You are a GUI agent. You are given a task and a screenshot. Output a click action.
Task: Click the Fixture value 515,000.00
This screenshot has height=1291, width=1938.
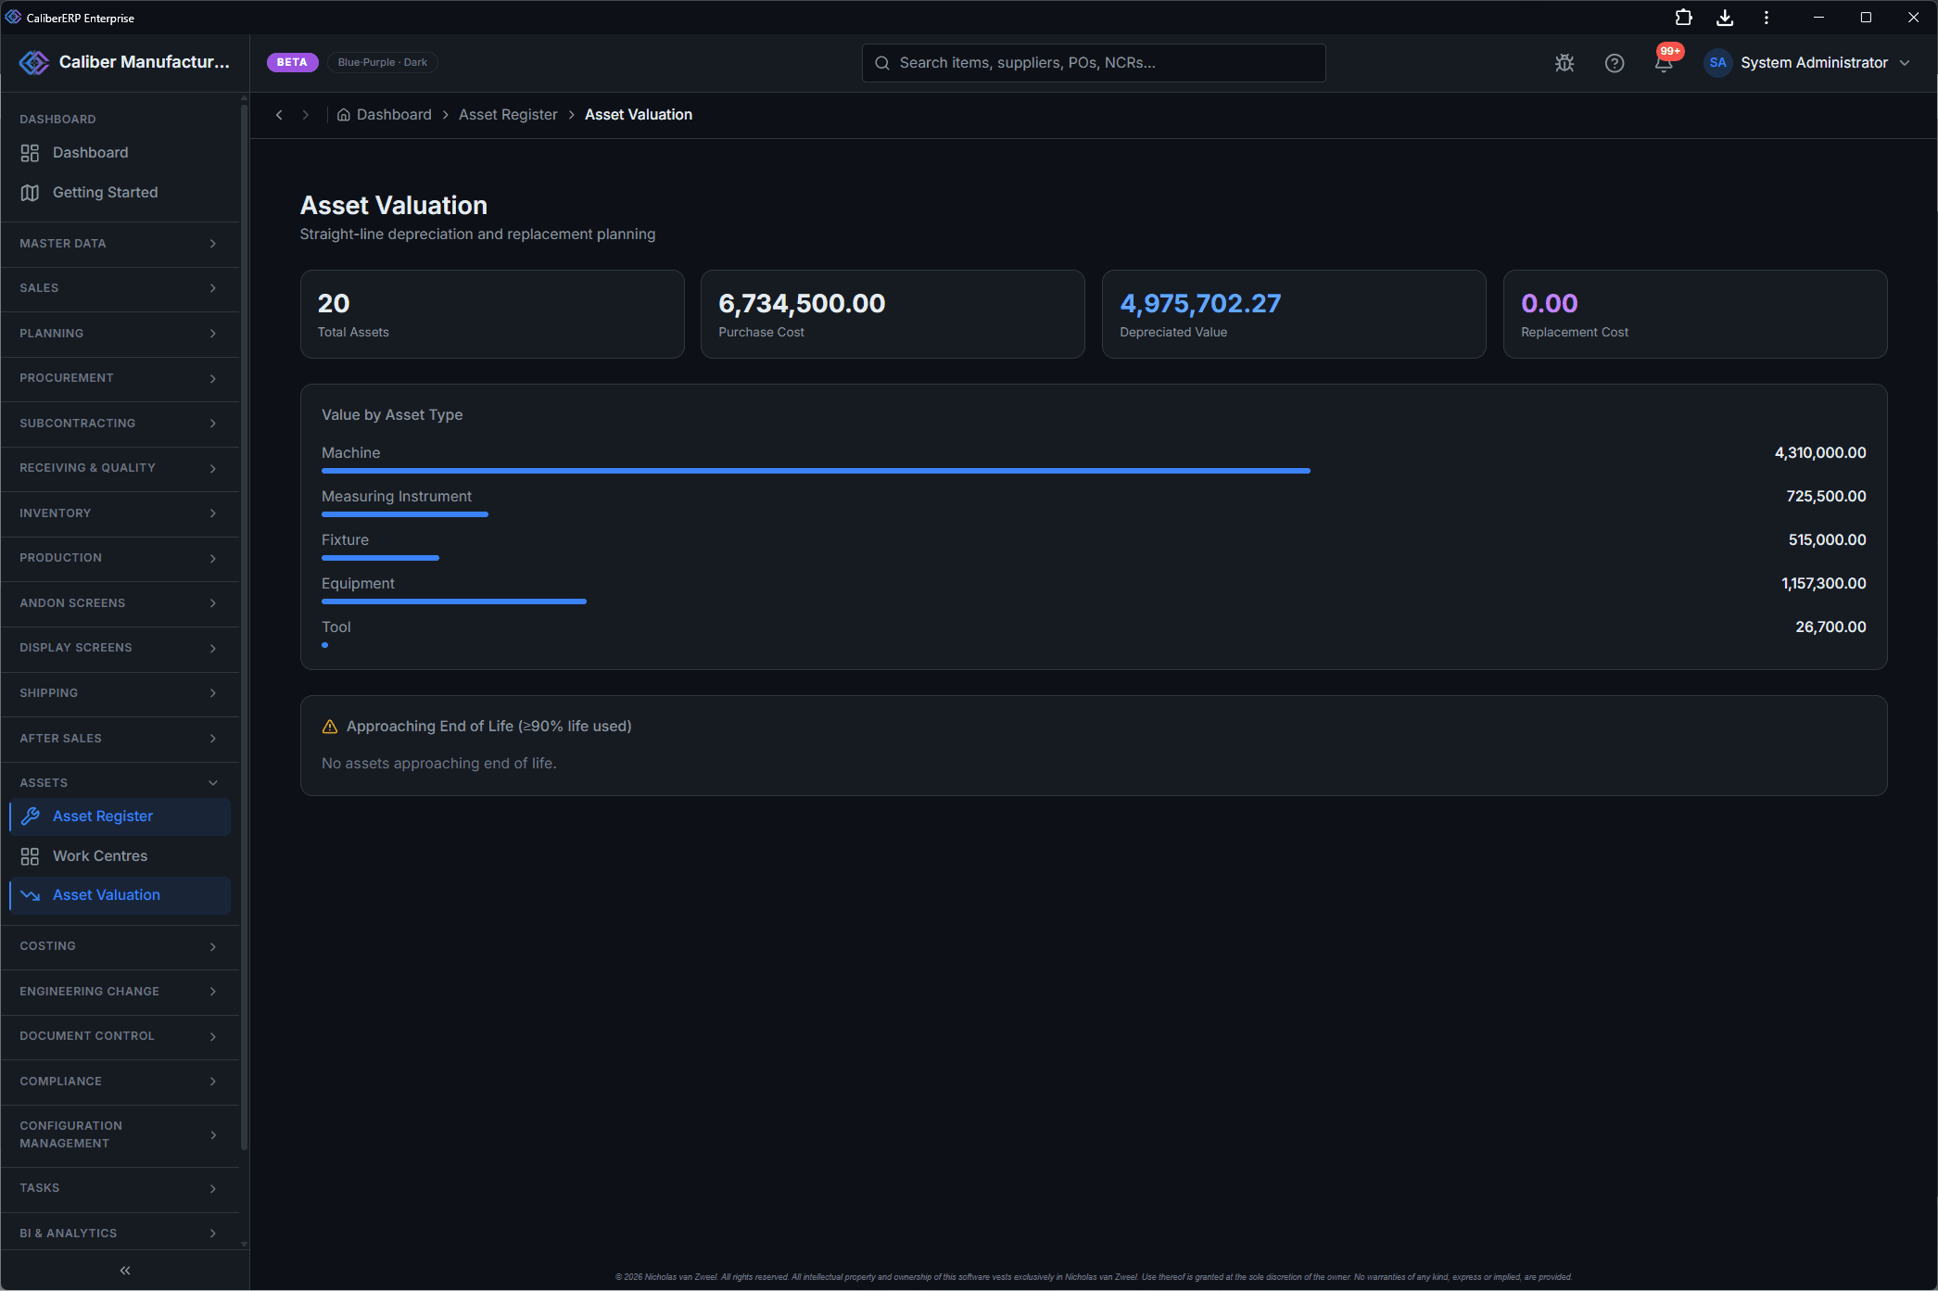[1827, 540]
